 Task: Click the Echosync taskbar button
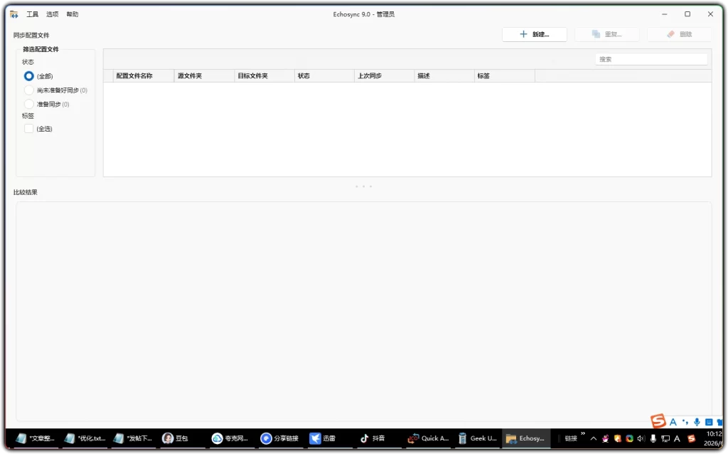click(x=525, y=438)
